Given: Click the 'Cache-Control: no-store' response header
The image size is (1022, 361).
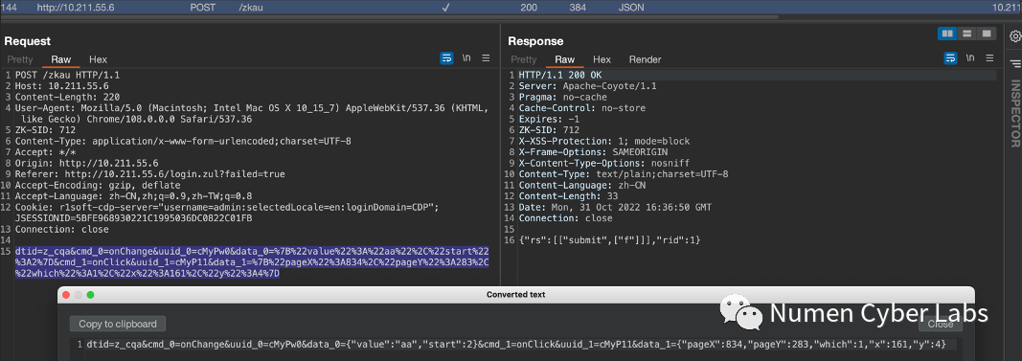Looking at the screenshot, I should [582, 108].
